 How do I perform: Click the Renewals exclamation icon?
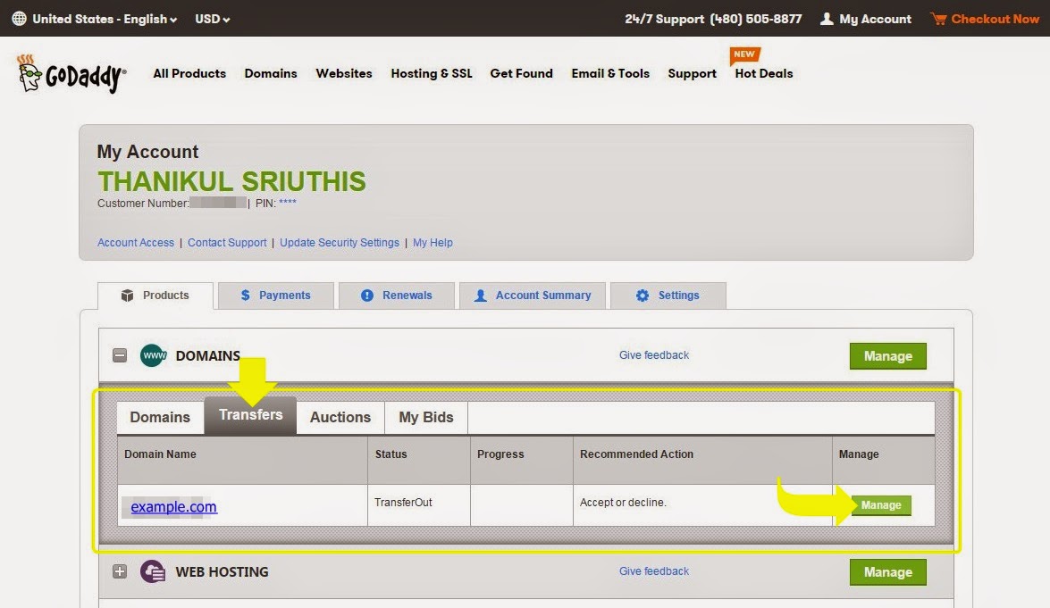tap(367, 296)
